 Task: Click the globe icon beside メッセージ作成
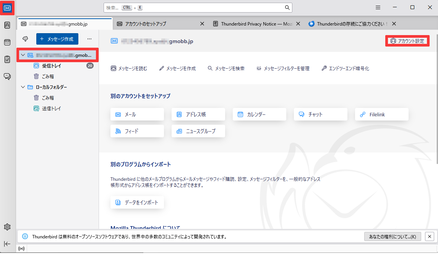pyautogui.click(x=25, y=39)
